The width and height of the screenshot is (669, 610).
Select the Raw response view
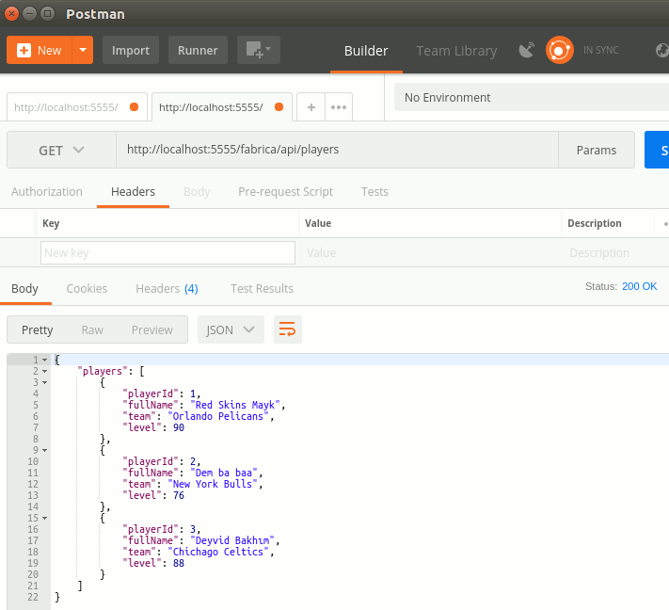point(92,329)
